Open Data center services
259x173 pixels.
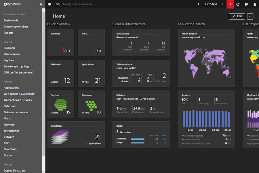pos(16,112)
